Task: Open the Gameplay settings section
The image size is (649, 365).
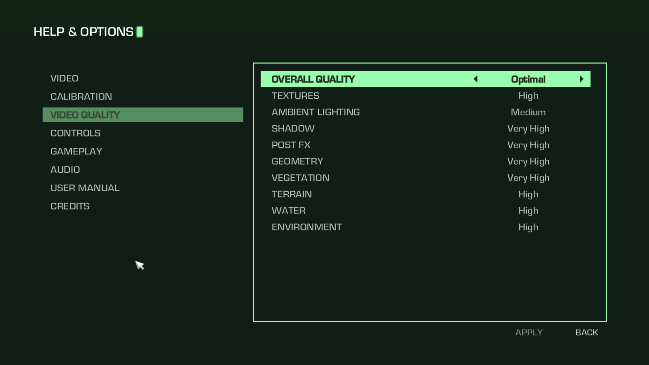Action: (x=76, y=151)
